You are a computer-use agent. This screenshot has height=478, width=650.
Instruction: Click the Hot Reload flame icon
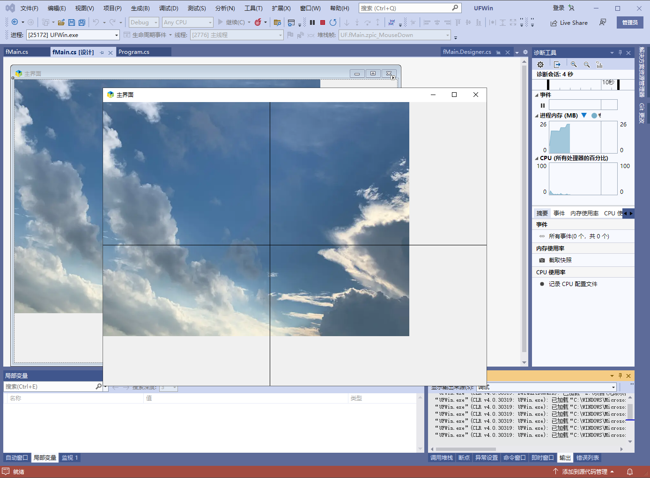(x=258, y=22)
